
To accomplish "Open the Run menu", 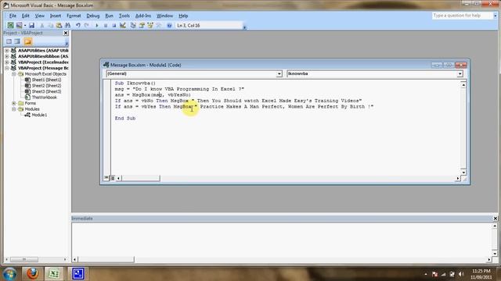I will tap(110, 16).
